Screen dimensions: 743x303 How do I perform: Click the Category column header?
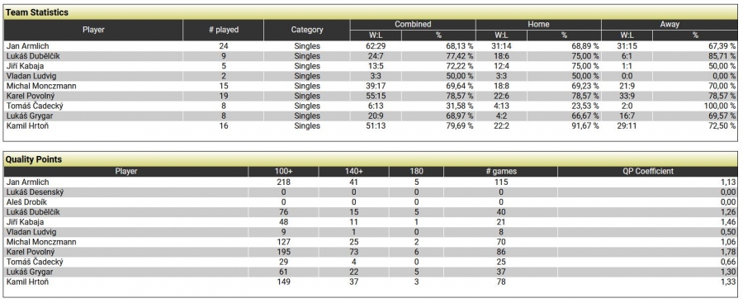[x=307, y=30]
